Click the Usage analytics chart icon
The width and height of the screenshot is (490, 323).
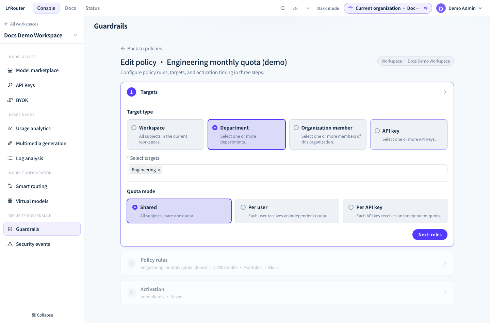(x=10, y=129)
